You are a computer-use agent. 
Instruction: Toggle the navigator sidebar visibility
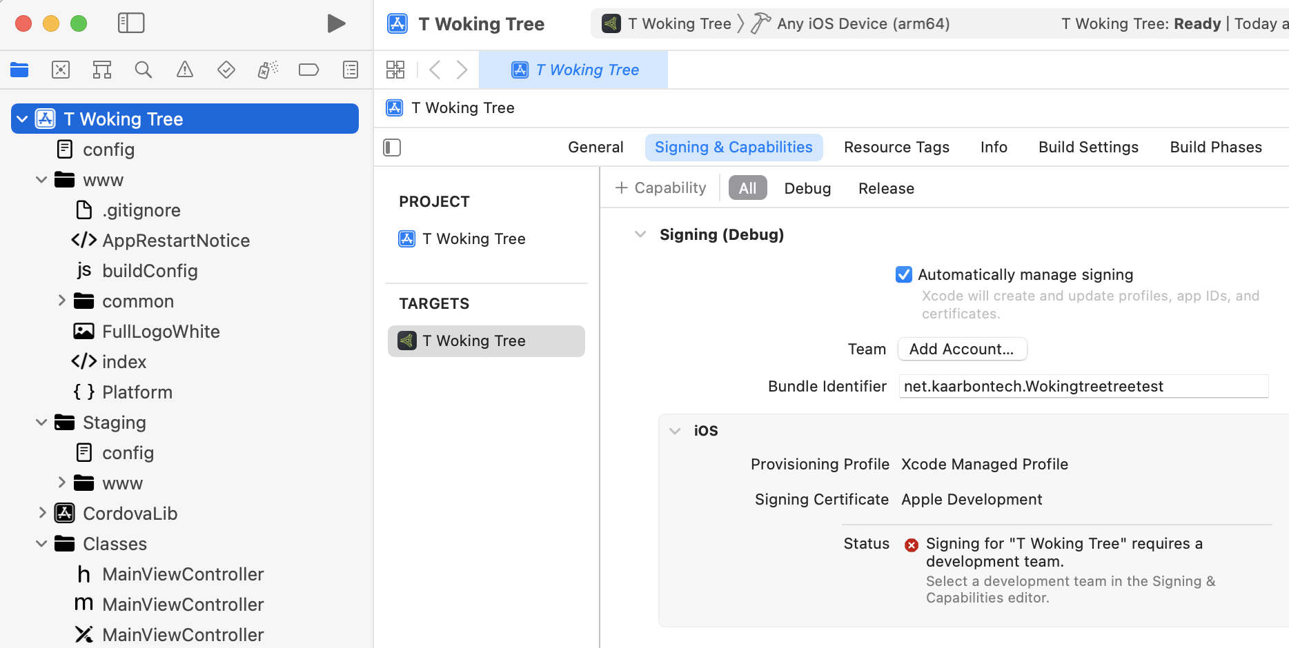[x=130, y=23]
